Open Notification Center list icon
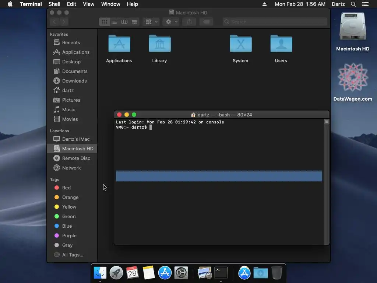The height and width of the screenshot is (283, 377). point(365,4)
